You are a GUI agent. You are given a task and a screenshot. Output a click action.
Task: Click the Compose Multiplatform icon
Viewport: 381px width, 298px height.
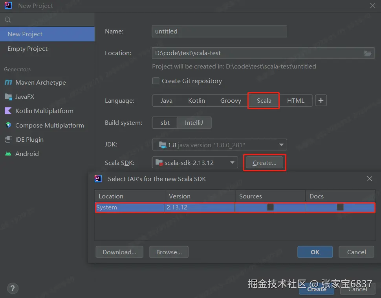(8, 125)
